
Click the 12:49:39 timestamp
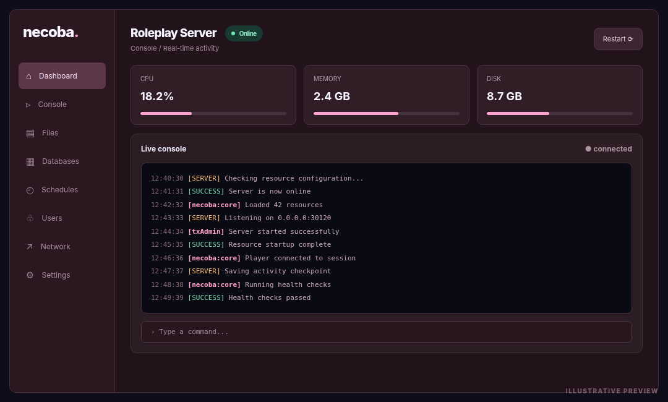pyautogui.click(x=167, y=298)
